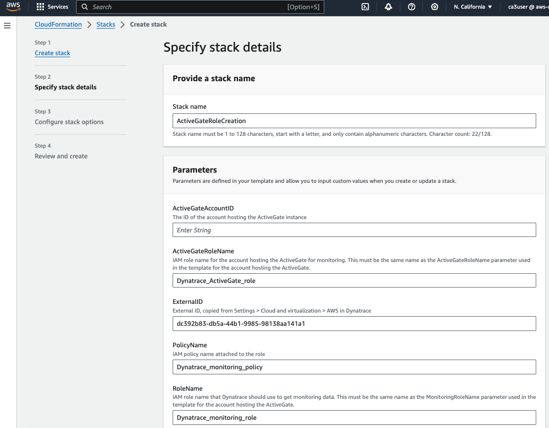549x428 pixels.
Task: Open the account settings gear
Action: (x=435, y=7)
